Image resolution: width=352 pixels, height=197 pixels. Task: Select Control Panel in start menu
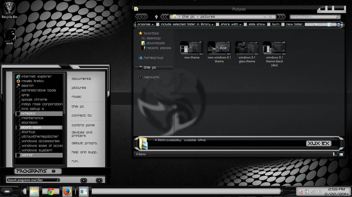(83, 125)
